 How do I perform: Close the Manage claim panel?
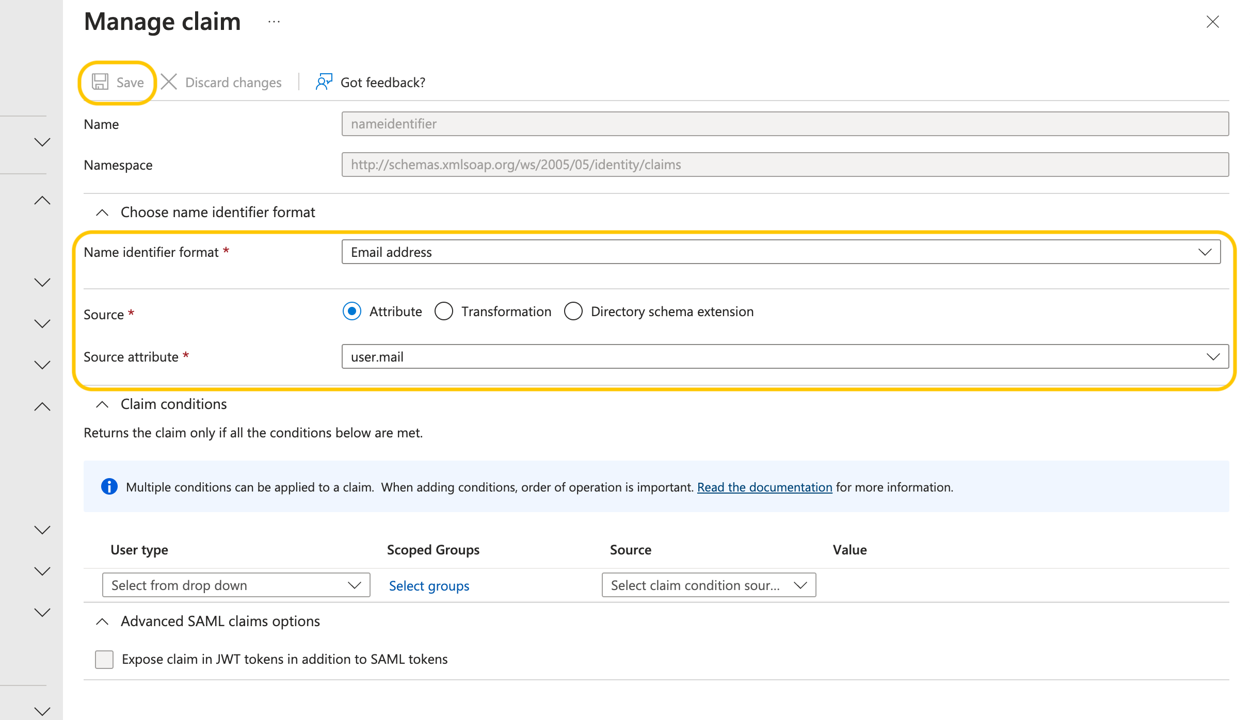pyautogui.click(x=1212, y=22)
